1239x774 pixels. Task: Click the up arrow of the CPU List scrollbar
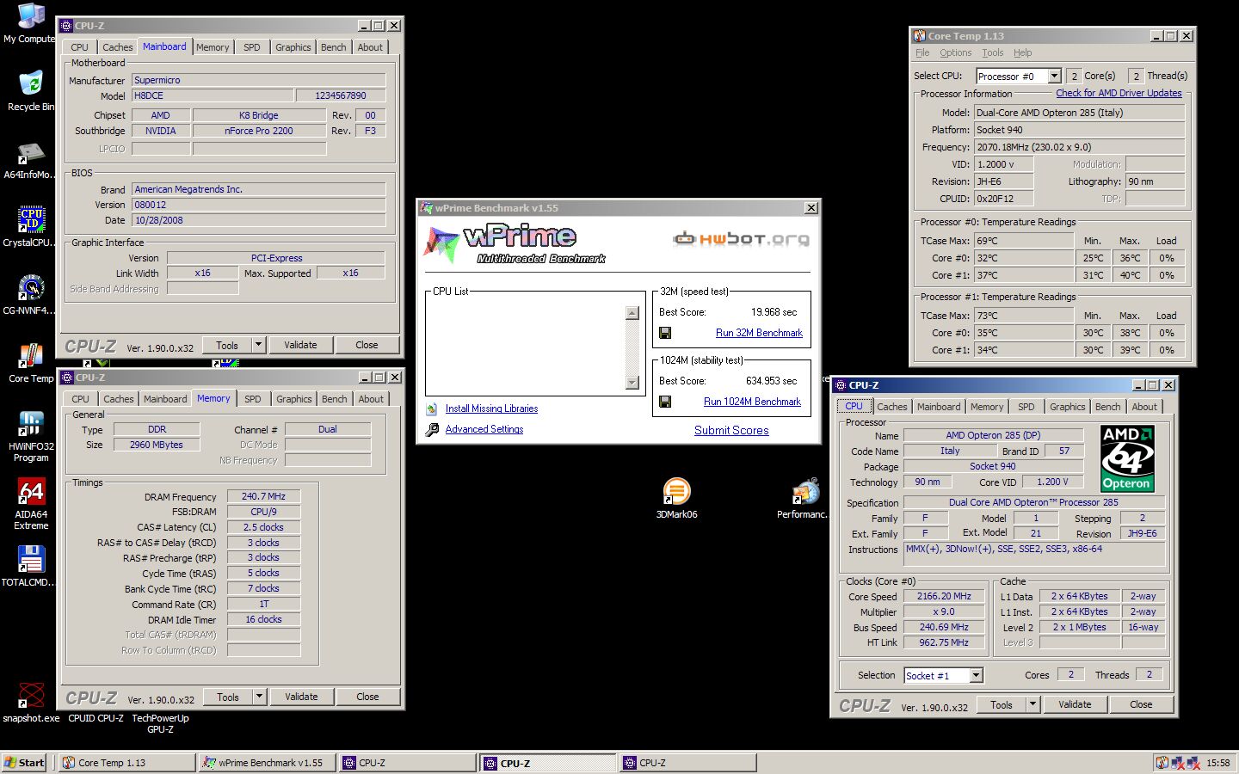[x=632, y=313]
